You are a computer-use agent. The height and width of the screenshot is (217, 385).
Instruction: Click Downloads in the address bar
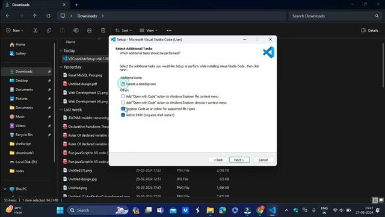point(87,16)
